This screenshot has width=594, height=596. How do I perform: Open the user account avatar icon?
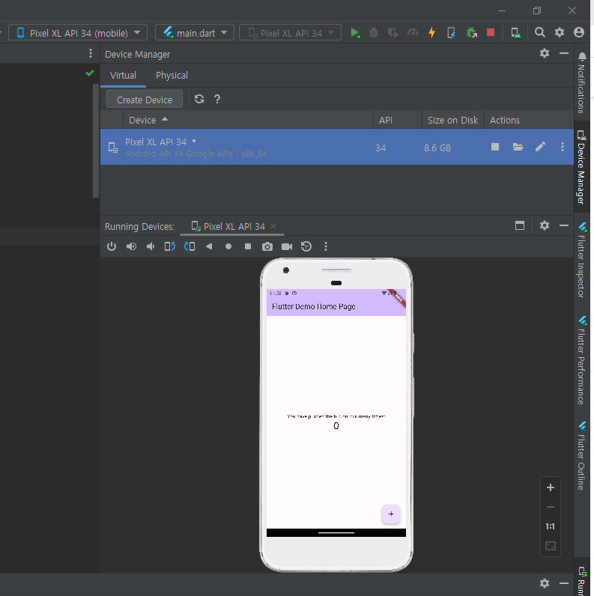579,33
